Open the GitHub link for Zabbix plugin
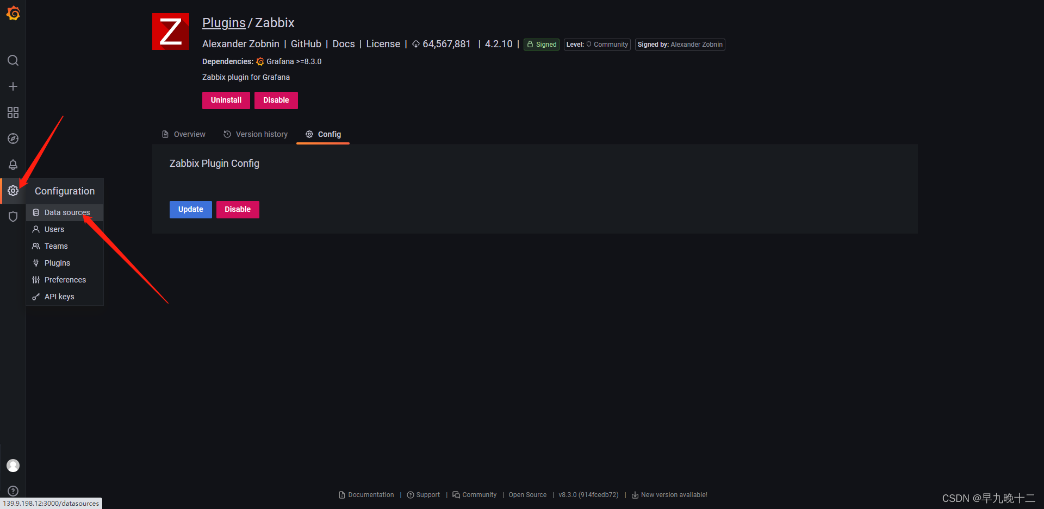 click(306, 44)
